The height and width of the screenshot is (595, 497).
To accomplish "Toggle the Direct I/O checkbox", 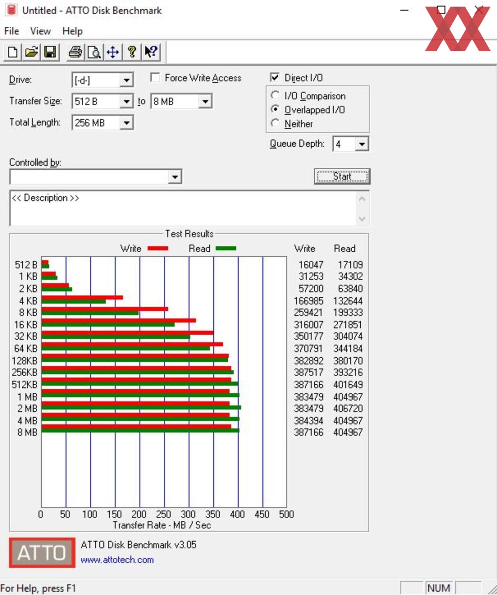I will [275, 77].
